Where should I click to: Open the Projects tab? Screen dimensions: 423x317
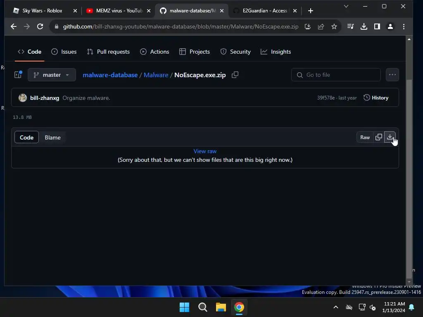pos(195,52)
